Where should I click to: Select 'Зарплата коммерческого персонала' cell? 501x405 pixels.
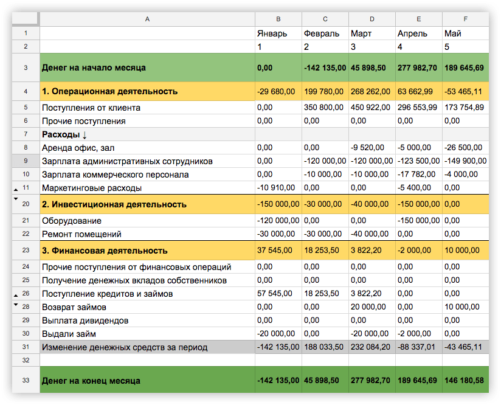tap(147, 175)
